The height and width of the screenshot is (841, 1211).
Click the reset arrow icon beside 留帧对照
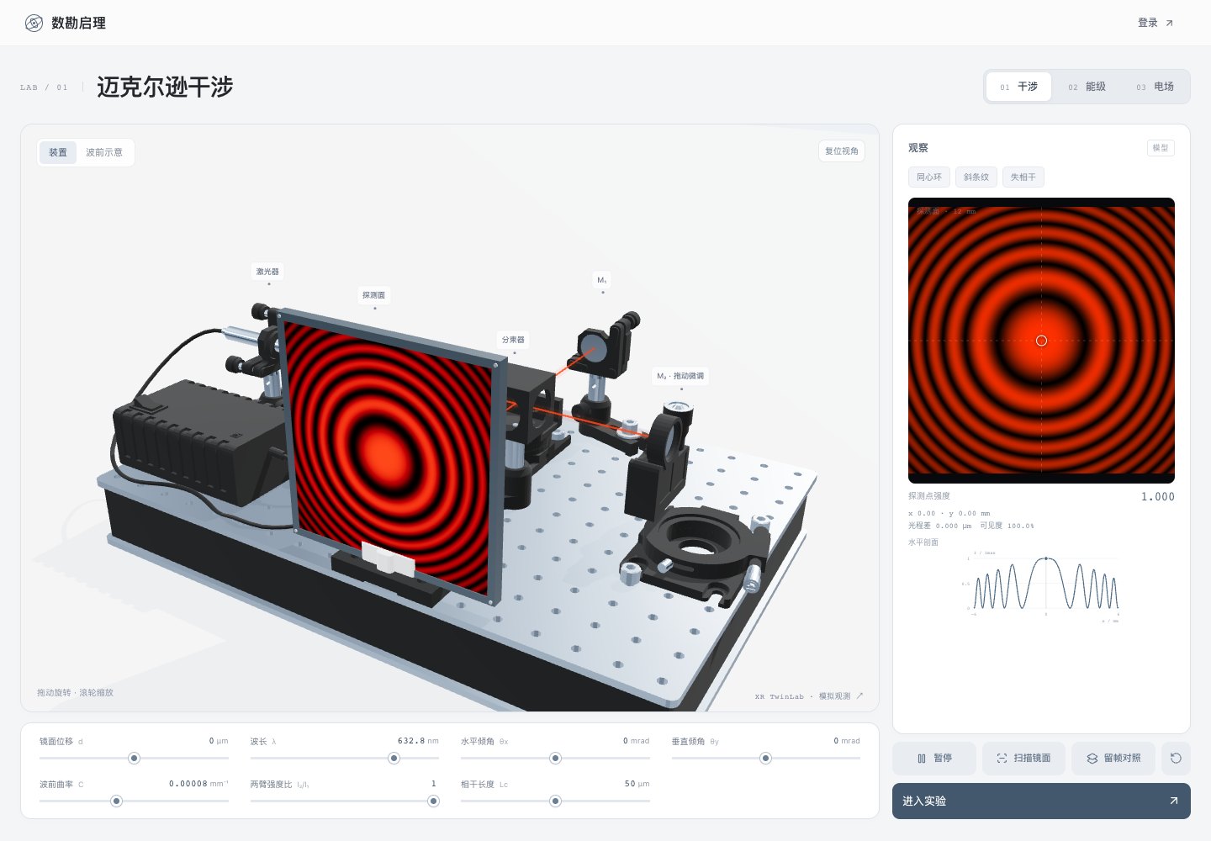(x=1176, y=758)
